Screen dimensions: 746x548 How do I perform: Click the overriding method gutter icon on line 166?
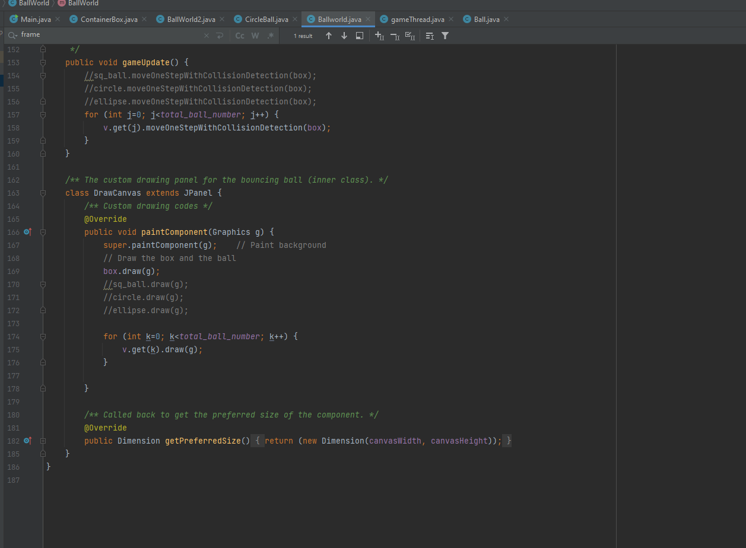point(27,231)
